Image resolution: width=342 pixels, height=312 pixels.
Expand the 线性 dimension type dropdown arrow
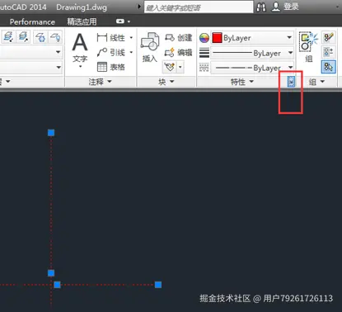pyautogui.click(x=131, y=38)
